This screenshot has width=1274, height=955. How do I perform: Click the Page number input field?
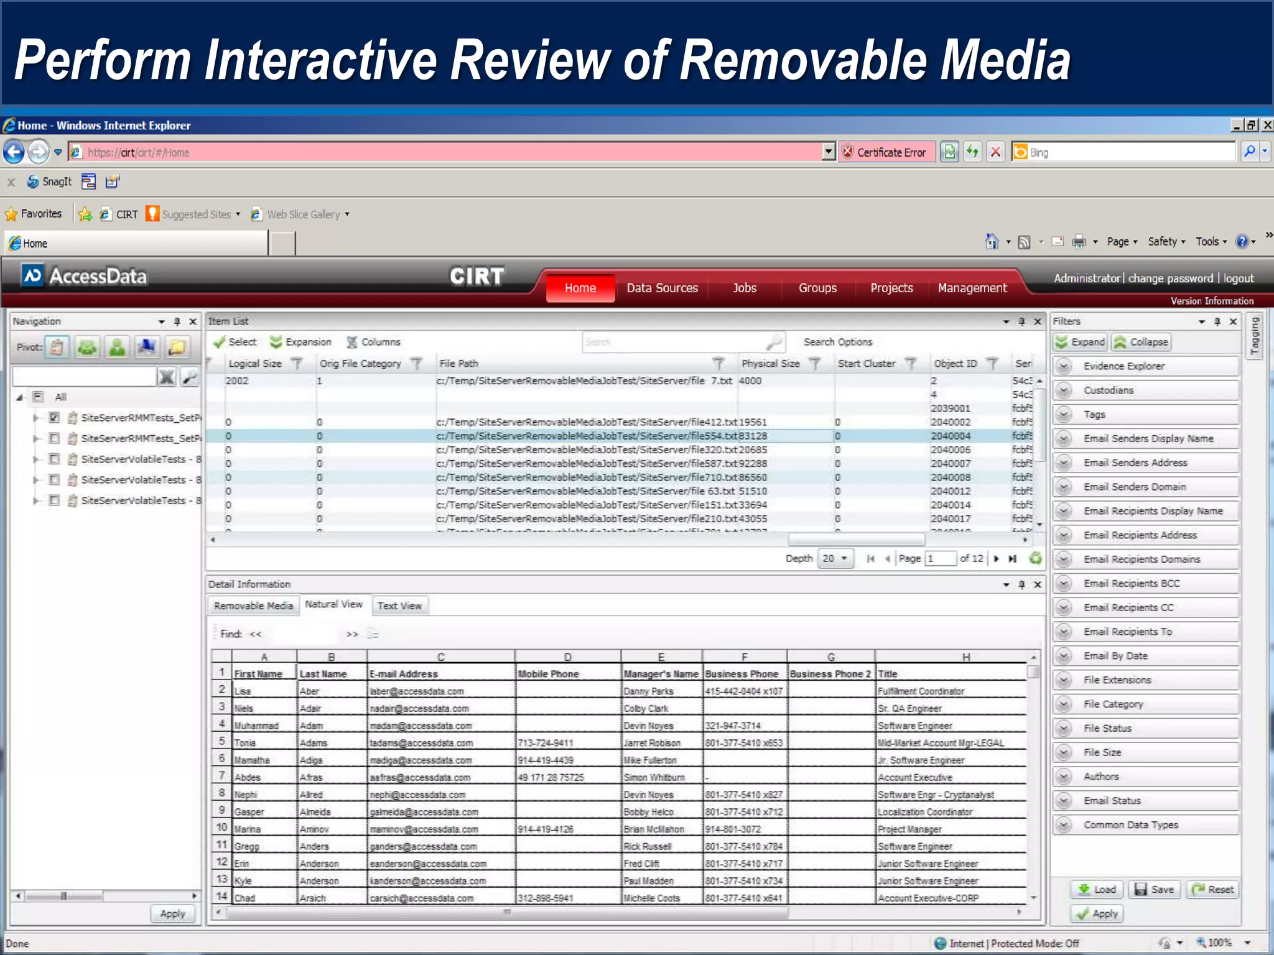click(941, 558)
